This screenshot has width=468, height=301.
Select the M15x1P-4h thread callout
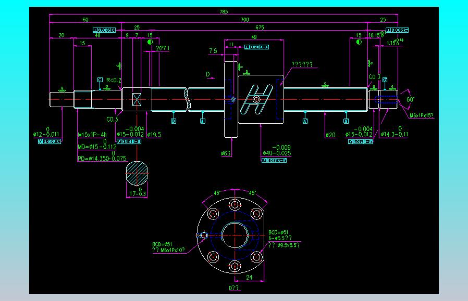point(92,135)
